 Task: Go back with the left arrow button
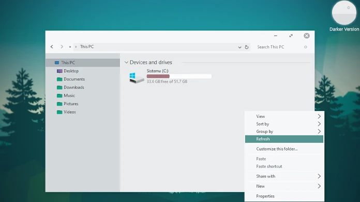[52, 47]
